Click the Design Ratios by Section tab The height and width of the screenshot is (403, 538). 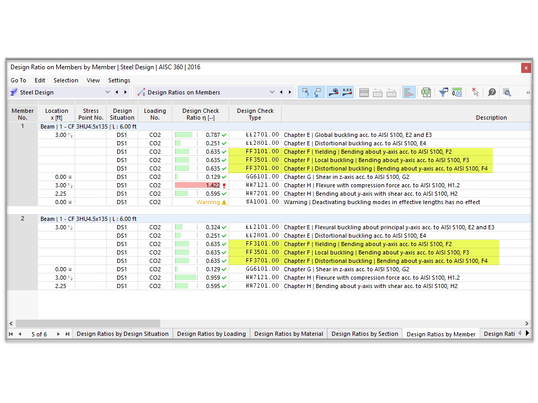tap(365, 333)
